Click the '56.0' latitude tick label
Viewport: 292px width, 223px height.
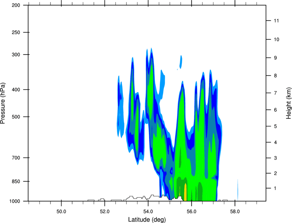[192, 212]
